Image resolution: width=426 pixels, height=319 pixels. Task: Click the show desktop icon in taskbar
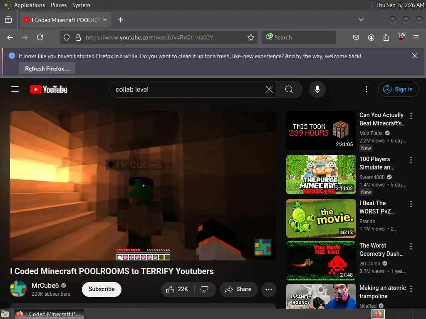click(5, 314)
